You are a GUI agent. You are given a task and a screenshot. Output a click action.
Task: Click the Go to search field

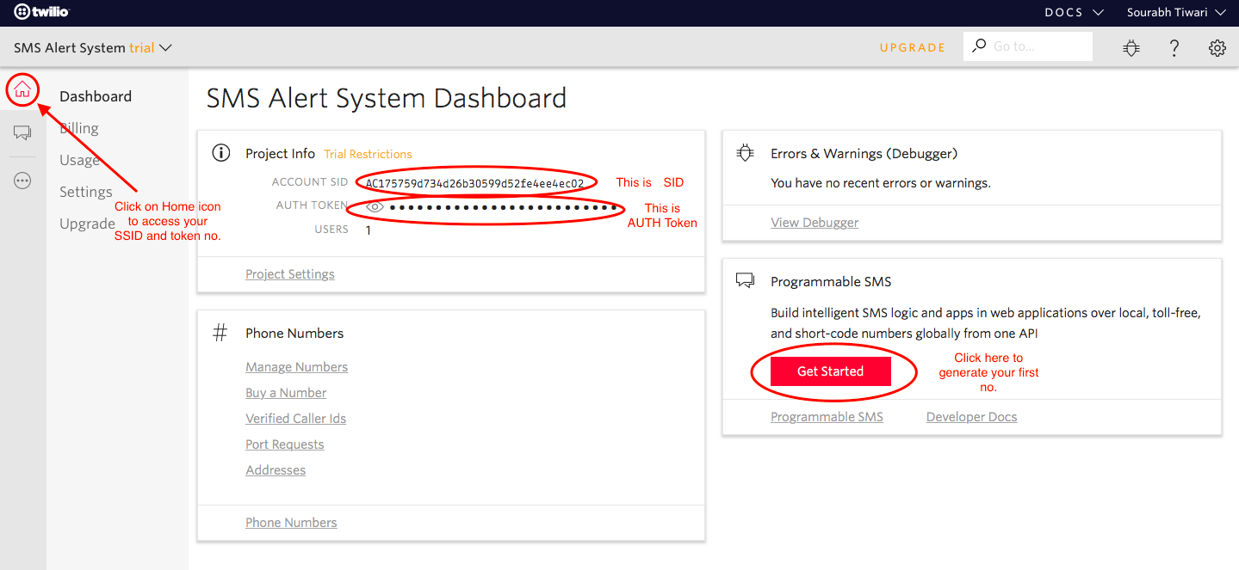coord(1027,46)
